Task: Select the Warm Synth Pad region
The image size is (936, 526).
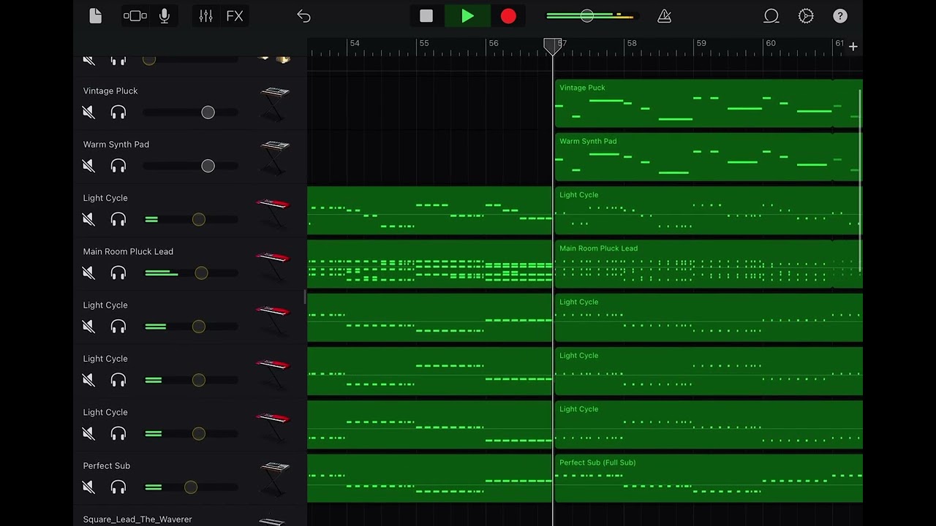Action: point(708,156)
